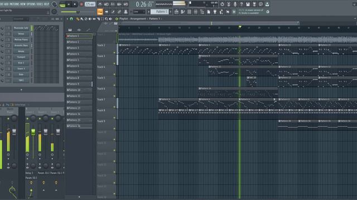Toggle mute LED for Acoustic Bass channel
This screenshot has height=200, width=357.
(x=2, y=46)
